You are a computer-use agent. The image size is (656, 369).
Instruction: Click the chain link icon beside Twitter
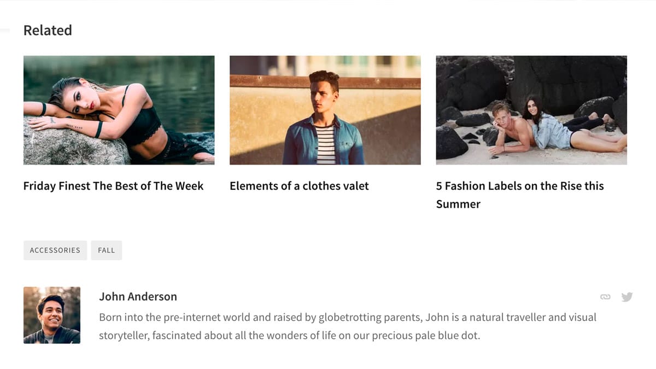coord(605,297)
